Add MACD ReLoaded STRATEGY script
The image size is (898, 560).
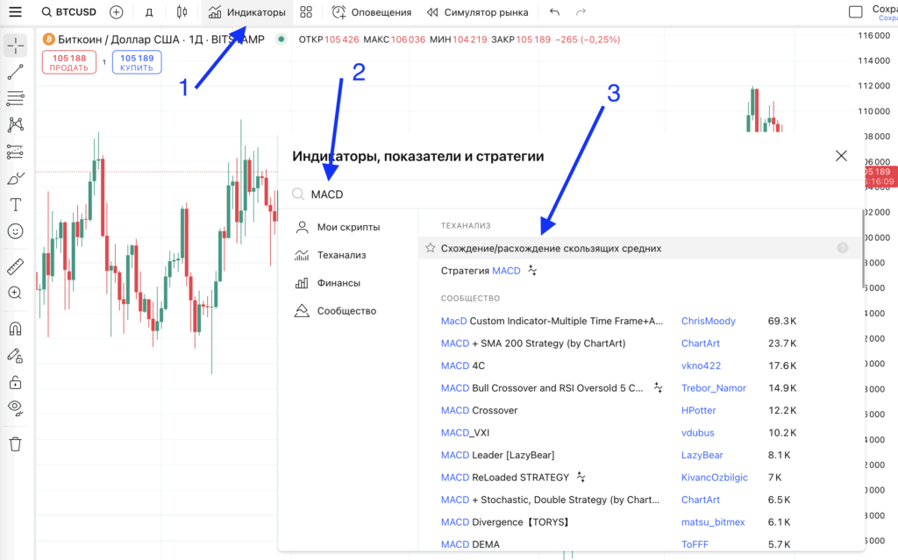pyautogui.click(x=505, y=478)
